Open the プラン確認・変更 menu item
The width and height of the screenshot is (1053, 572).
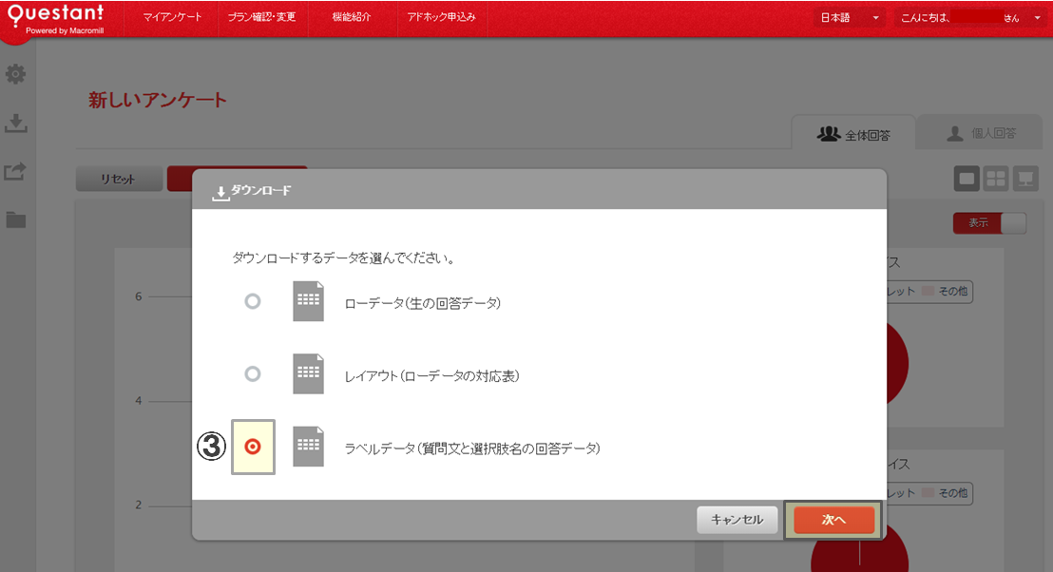[262, 18]
